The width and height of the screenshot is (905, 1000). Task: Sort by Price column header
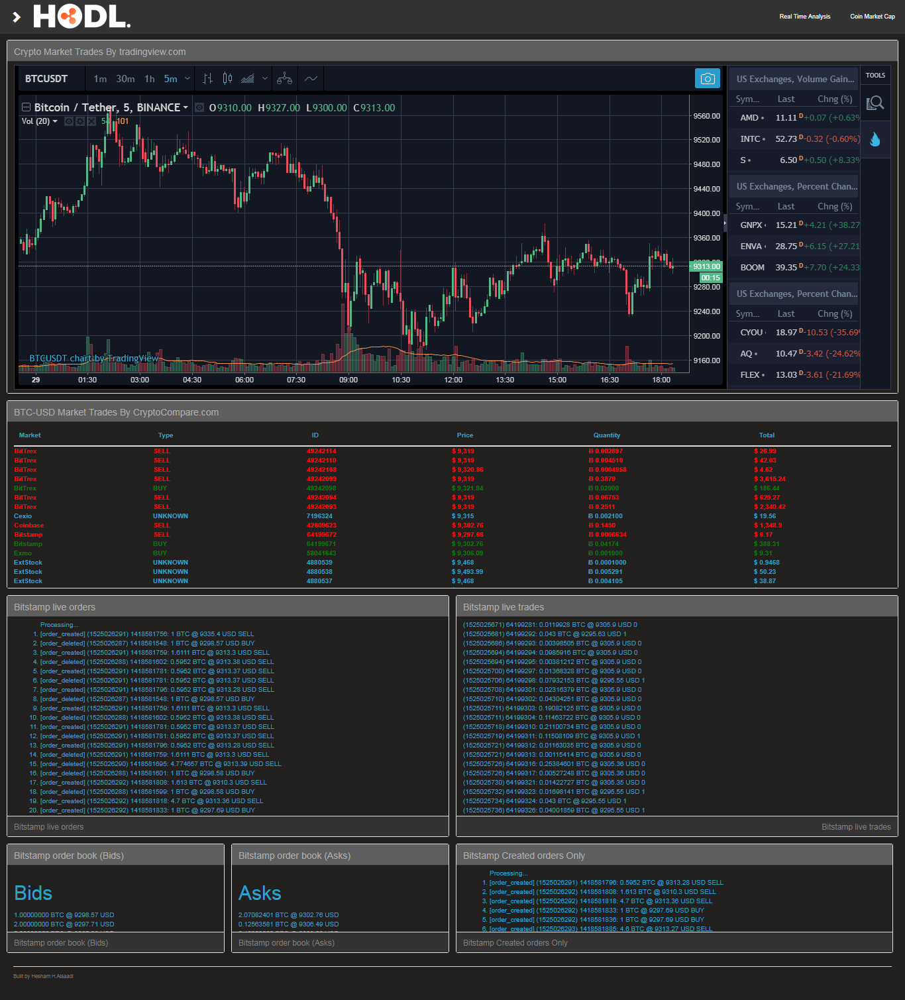tap(465, 435)
